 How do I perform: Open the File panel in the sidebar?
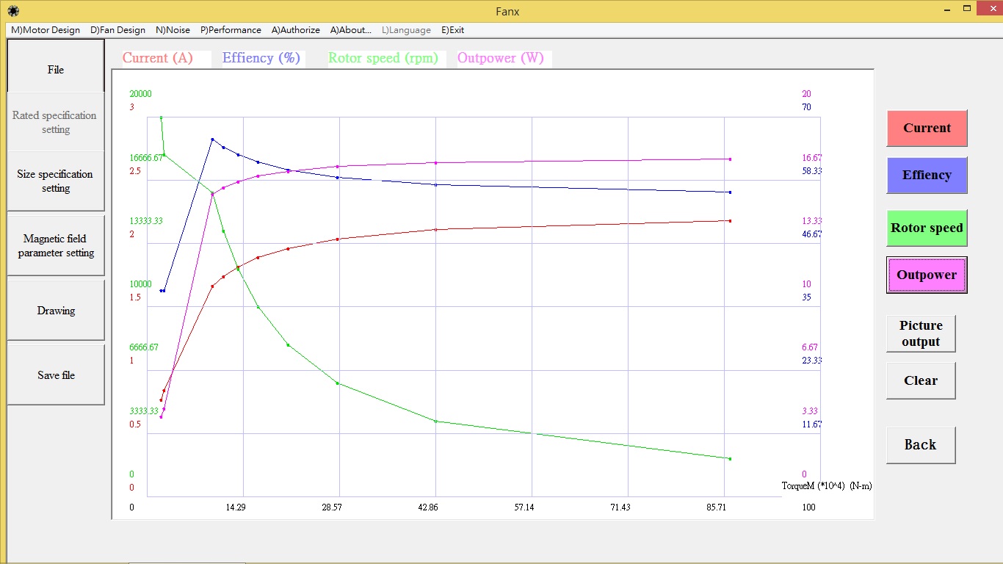tap(56, 69)
